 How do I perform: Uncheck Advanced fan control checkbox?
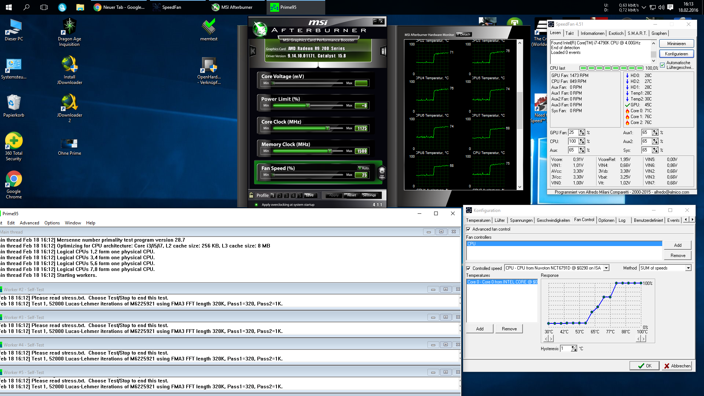click(x=468, y=229)
